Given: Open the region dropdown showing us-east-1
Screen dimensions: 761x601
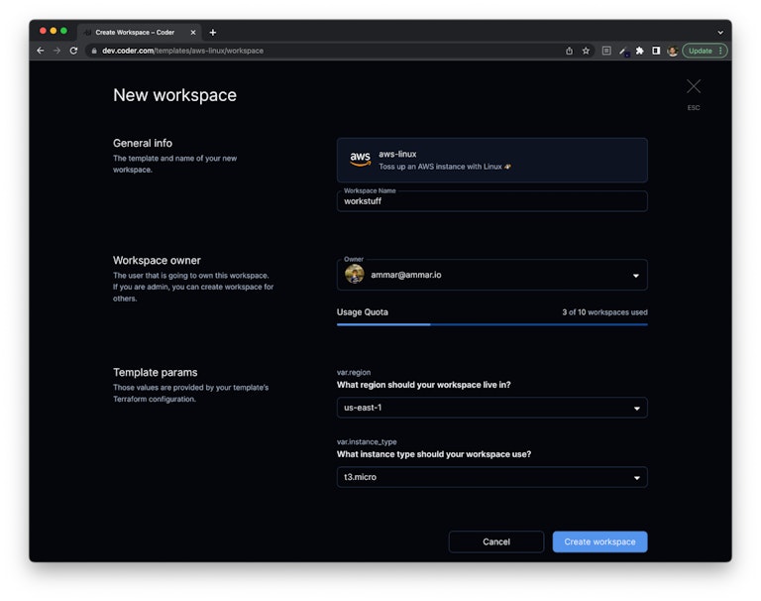Looking at the screenshot, I should 492,408.
